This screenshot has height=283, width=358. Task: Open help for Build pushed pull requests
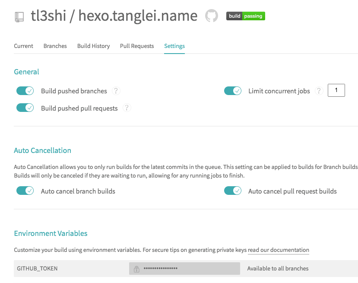point(127,108)
